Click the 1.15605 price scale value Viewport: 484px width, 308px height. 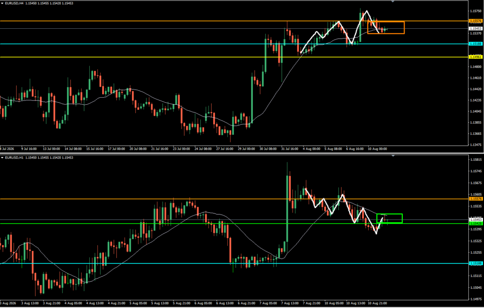coord(475,194)
